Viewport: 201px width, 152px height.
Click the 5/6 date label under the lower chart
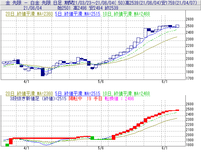pos(101,148)
